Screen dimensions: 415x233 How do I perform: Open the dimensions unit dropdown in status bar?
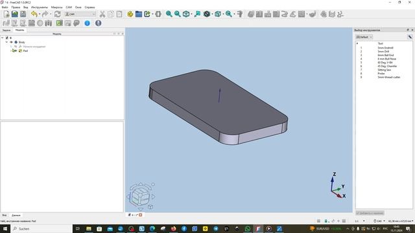pos(401,221)
